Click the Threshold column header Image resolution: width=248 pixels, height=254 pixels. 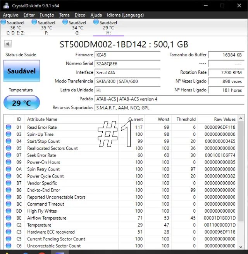(184, 119)
